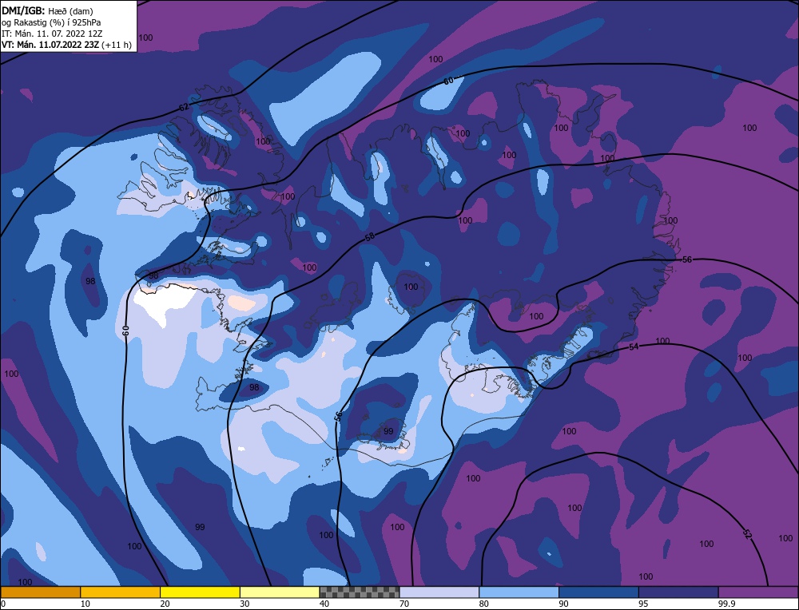799x610 pixels.
Task: Click the "DMI/IGB: Hæð (dam)" title text
Action: click(47, 10)
